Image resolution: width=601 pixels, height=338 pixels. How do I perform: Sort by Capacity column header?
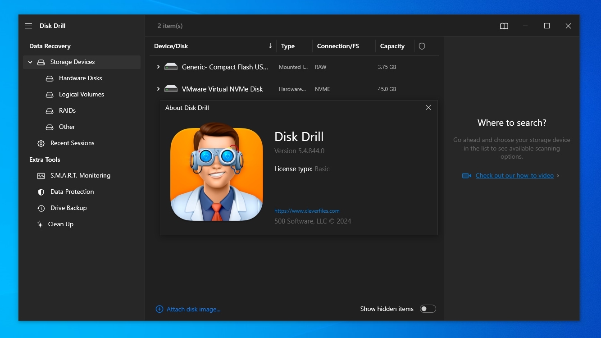pos(392,46)
